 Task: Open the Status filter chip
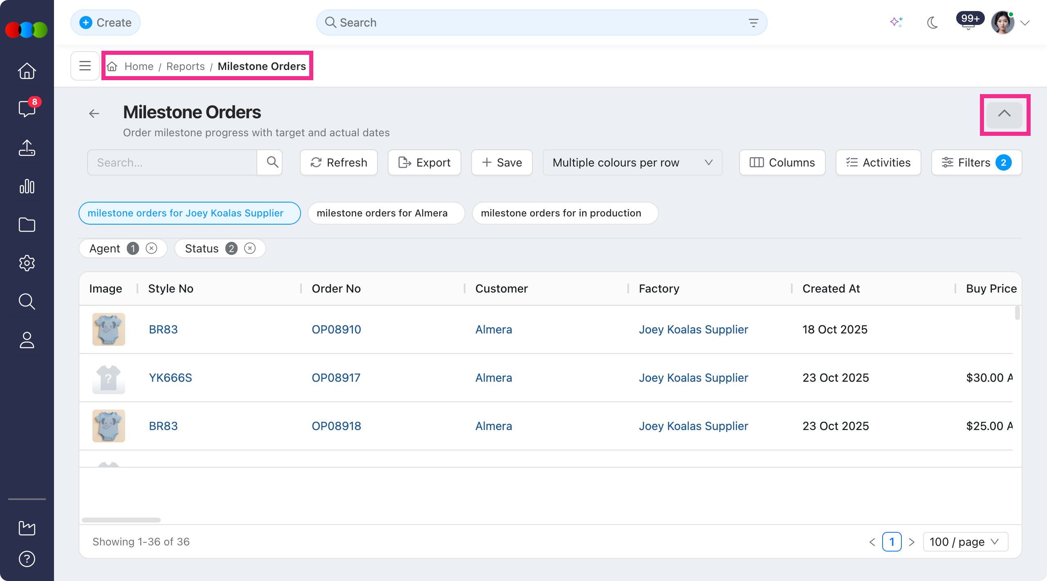click(x=220, y=248)
